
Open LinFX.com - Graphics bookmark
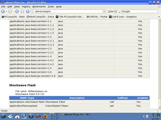tap(123, 17)
